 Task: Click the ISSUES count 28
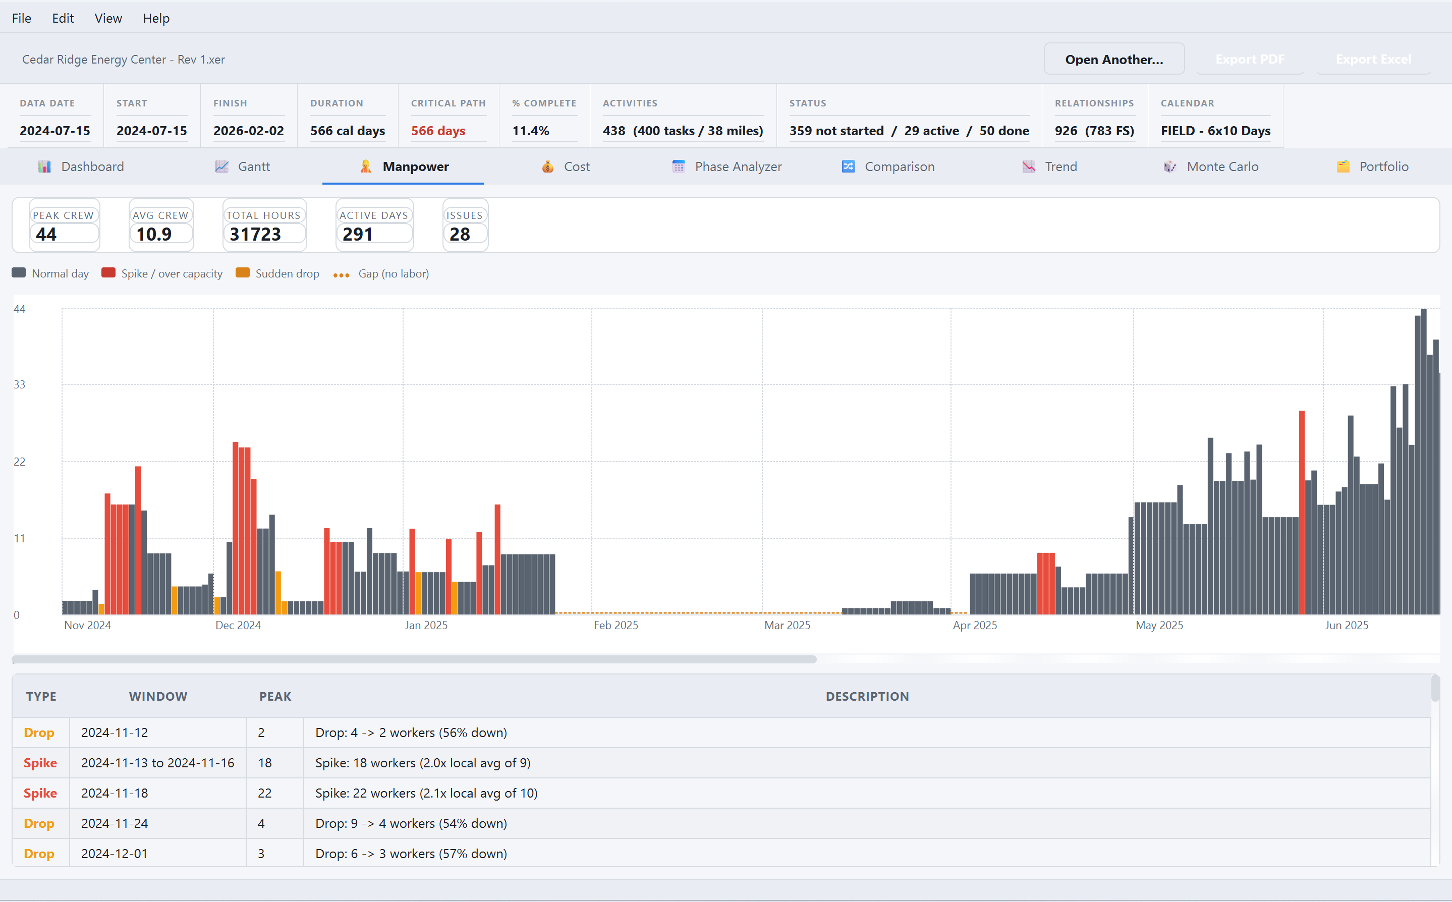point(460,235)
